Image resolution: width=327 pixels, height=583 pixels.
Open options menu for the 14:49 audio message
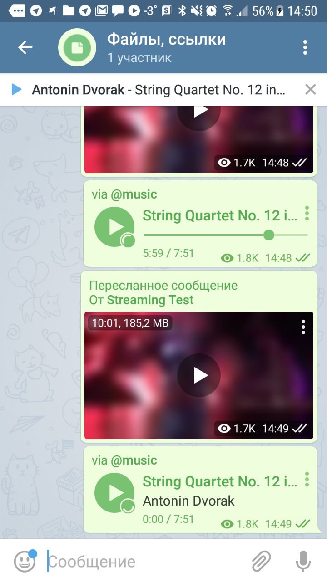(x=307, y=479)
